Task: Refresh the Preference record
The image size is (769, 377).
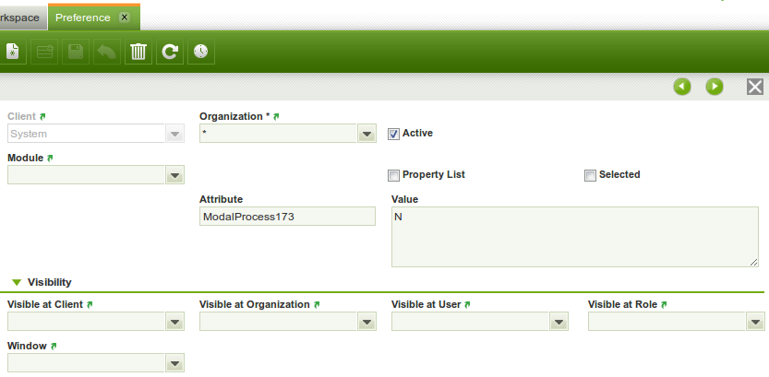Action: [170, 52]
